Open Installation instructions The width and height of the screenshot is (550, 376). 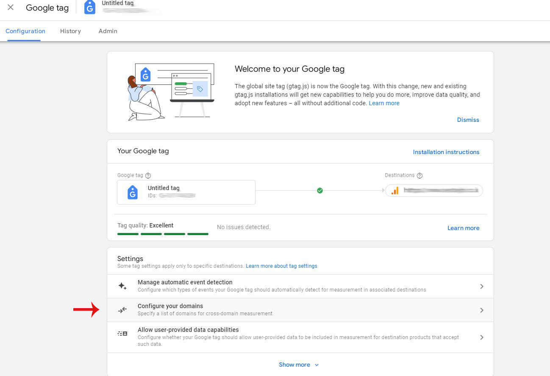coord(446,152)
